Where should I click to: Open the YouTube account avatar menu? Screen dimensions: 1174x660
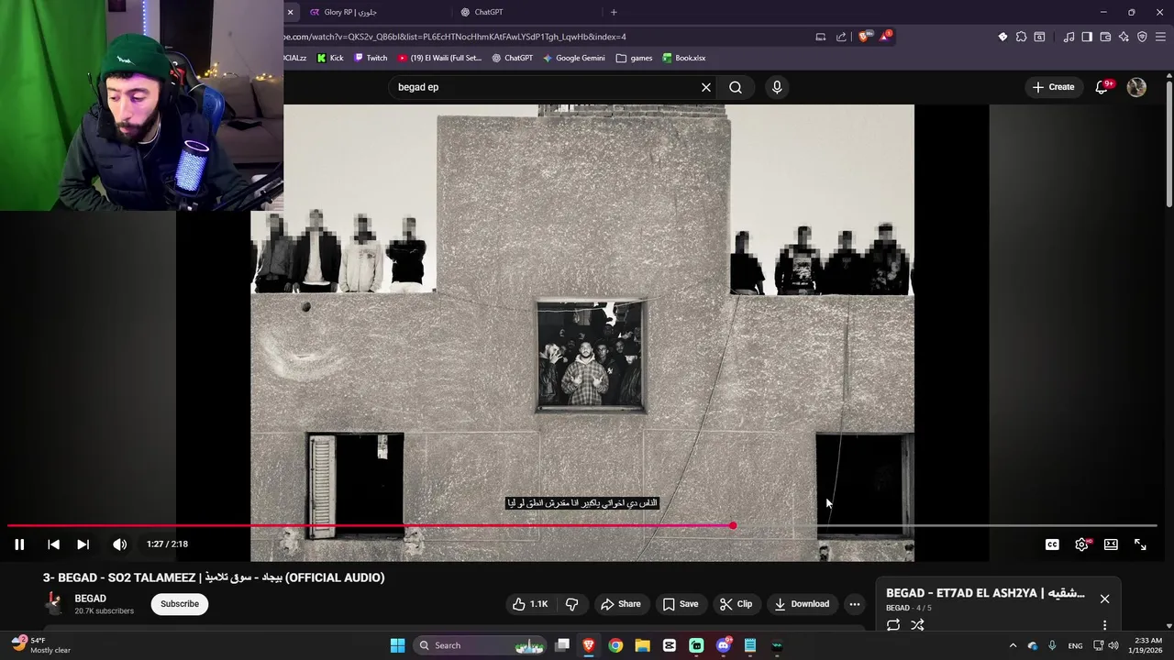coord(1136,87)
